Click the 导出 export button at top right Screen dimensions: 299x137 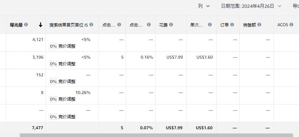point(296,6)
